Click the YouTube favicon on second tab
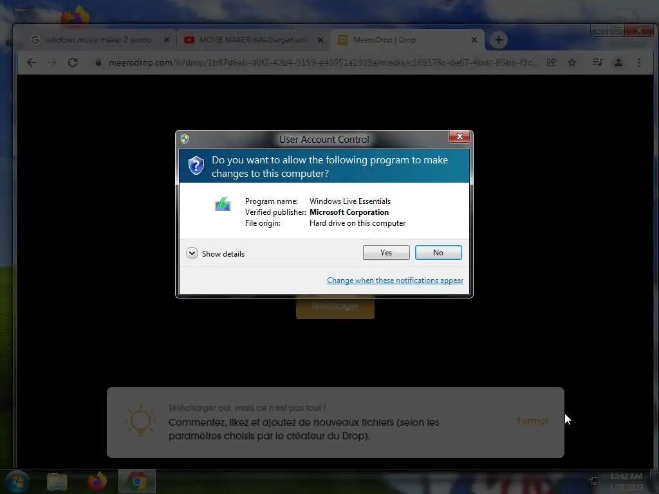Image resolution: width=659 pixels, height=494 pixels. click(189, 40)
